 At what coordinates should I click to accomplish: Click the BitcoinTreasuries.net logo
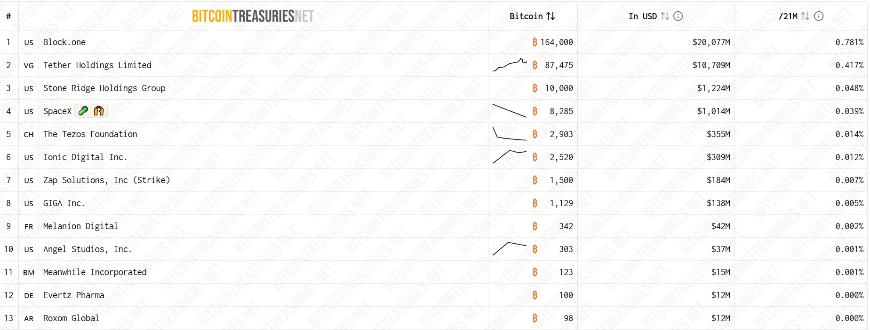253,15
